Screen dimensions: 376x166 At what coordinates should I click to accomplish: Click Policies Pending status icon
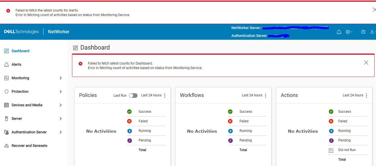[x=129, y=140]
